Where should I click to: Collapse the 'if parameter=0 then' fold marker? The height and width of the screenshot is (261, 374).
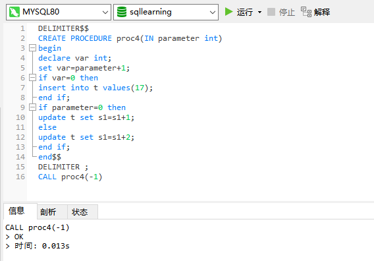coord(32,107)
